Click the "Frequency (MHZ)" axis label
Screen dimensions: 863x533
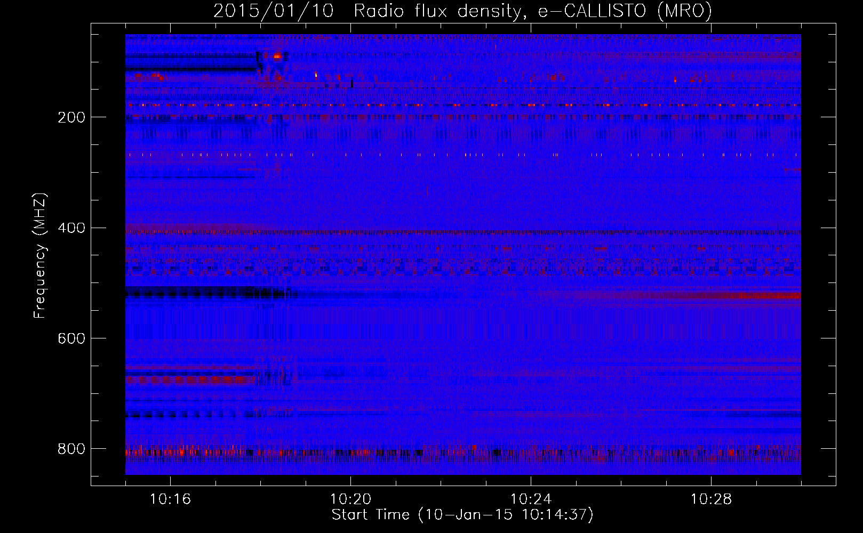click(40, 256)
